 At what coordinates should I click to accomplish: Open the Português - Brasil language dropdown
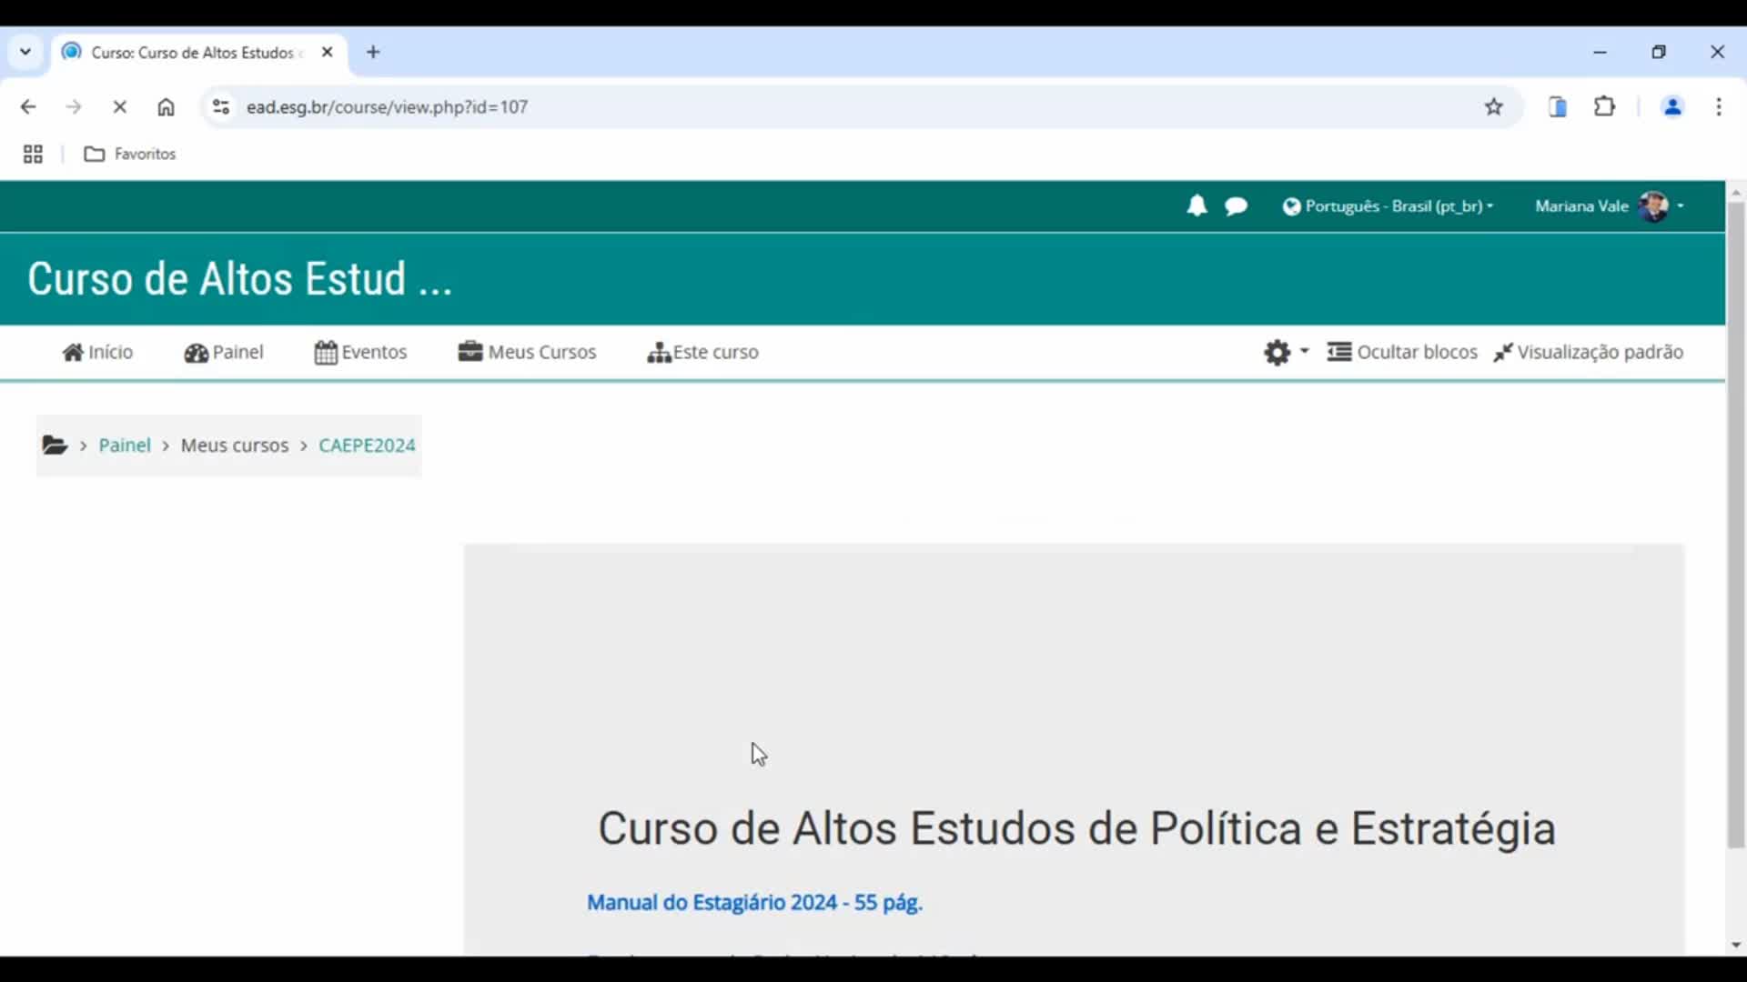point(1388,206)
